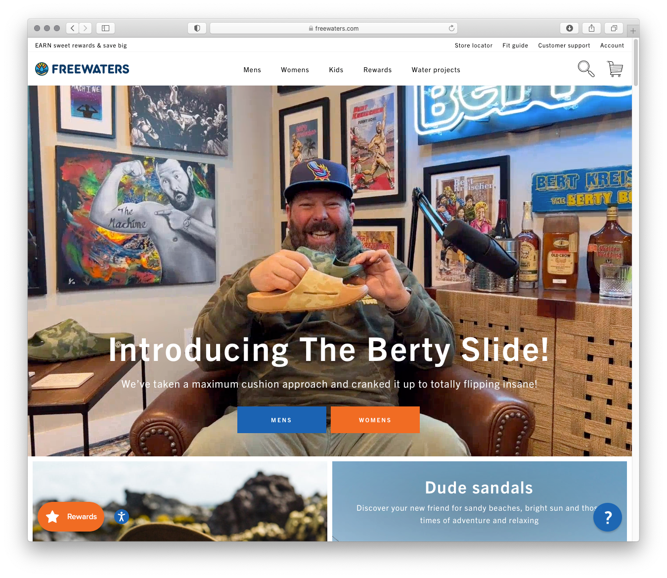Open the Kids navigation menu
This screenshot has height=578, width=667.
[x=336, y=70]
